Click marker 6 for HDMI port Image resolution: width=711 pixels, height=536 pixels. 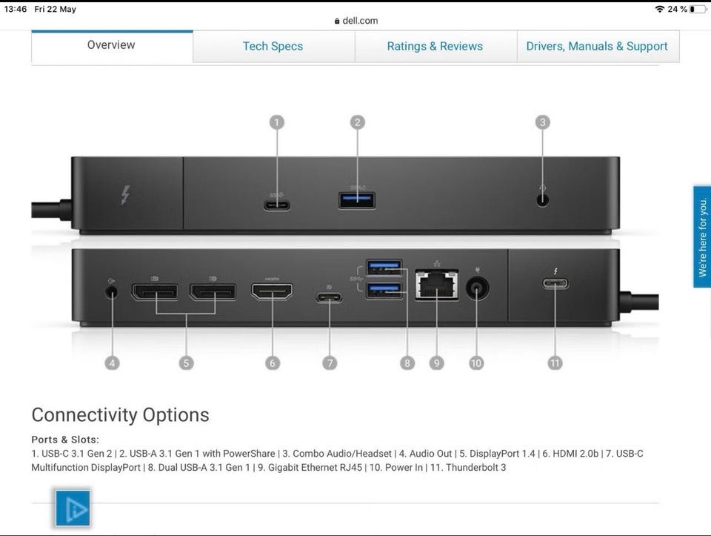(x=272, y=363)
